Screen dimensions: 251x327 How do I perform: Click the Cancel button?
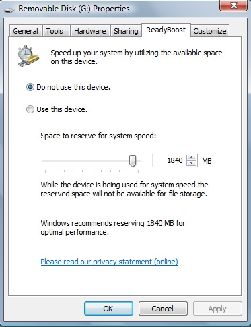click(163, 309)
